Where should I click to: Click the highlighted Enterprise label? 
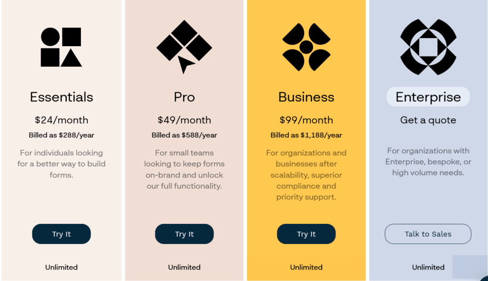click(428, 97)
